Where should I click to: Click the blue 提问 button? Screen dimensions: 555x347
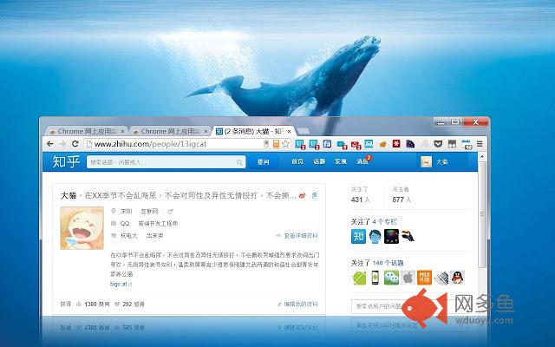tap(263, 162)
